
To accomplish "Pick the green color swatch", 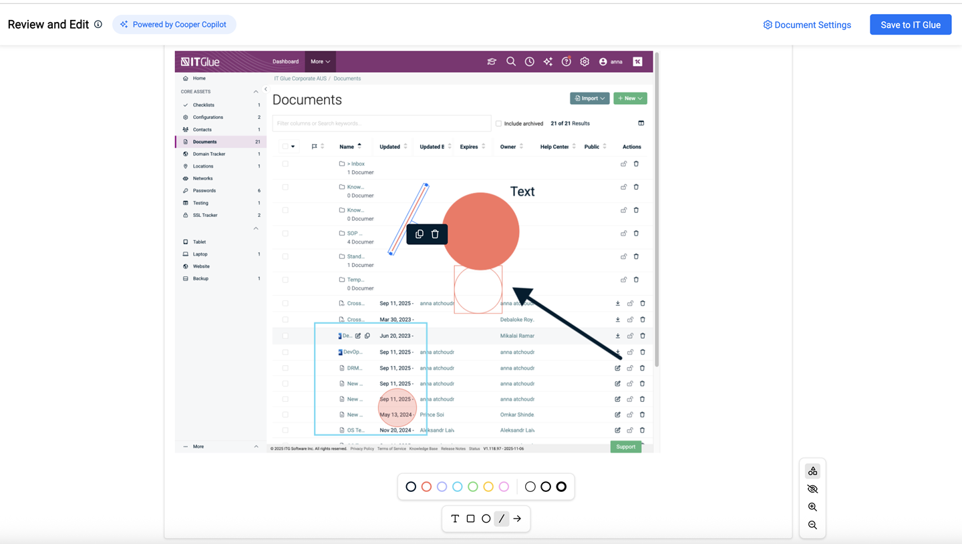I will click(473, 487).
